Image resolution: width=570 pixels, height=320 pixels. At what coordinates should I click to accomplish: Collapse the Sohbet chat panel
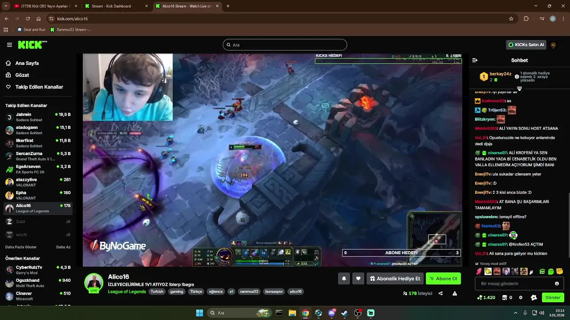[475, 60]
